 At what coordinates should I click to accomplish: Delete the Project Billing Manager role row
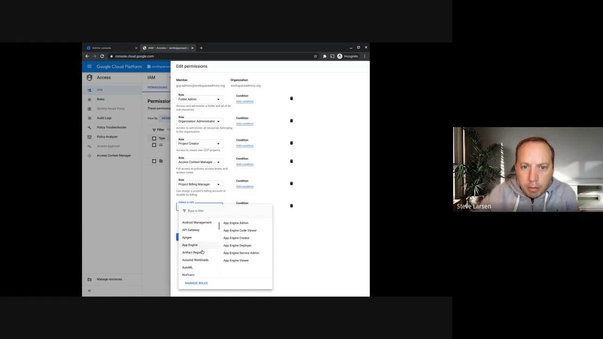pyautogui.click(x=291, y=183)
